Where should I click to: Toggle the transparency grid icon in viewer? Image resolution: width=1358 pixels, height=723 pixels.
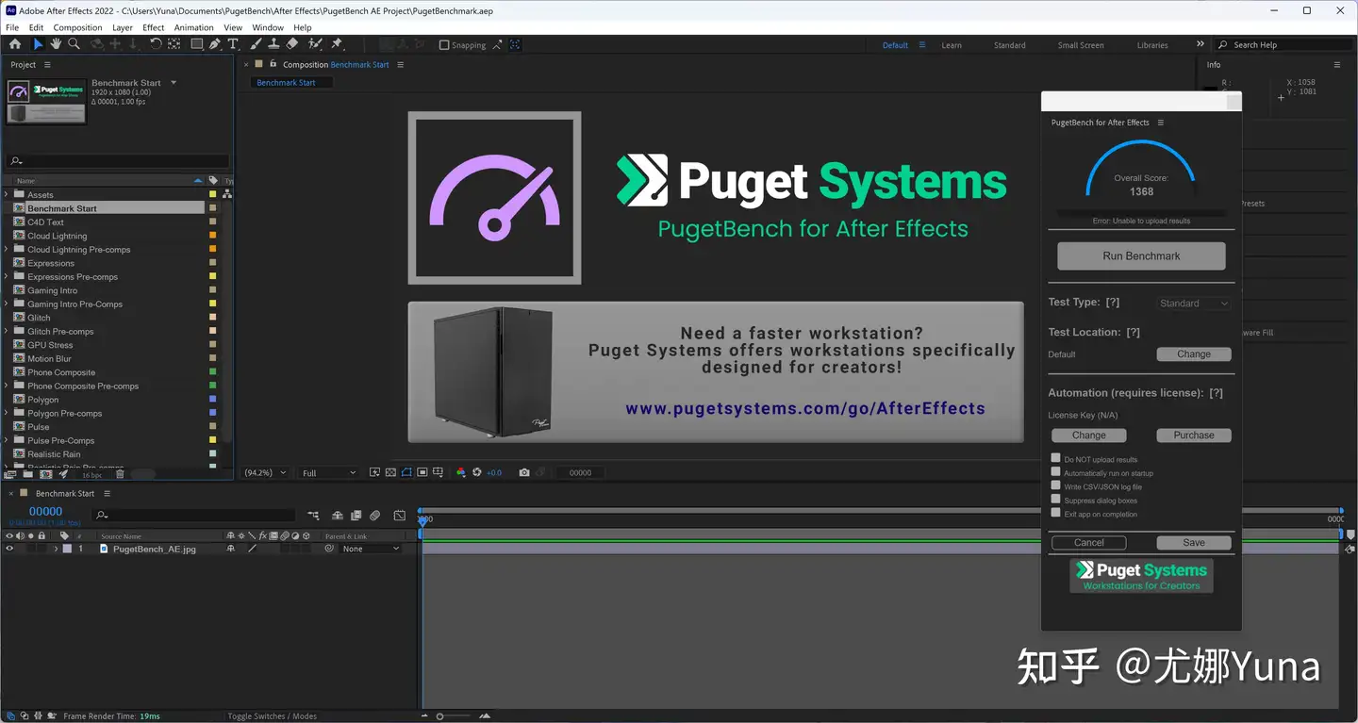click(390, 472)
